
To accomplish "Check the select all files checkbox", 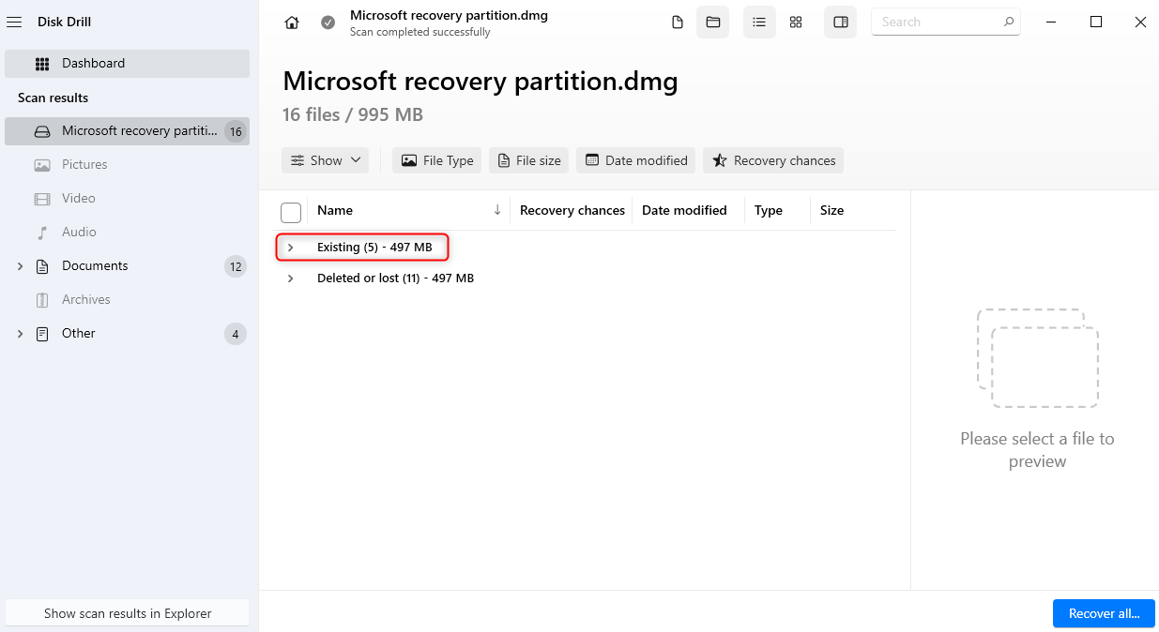I will (x=291, y=212).
